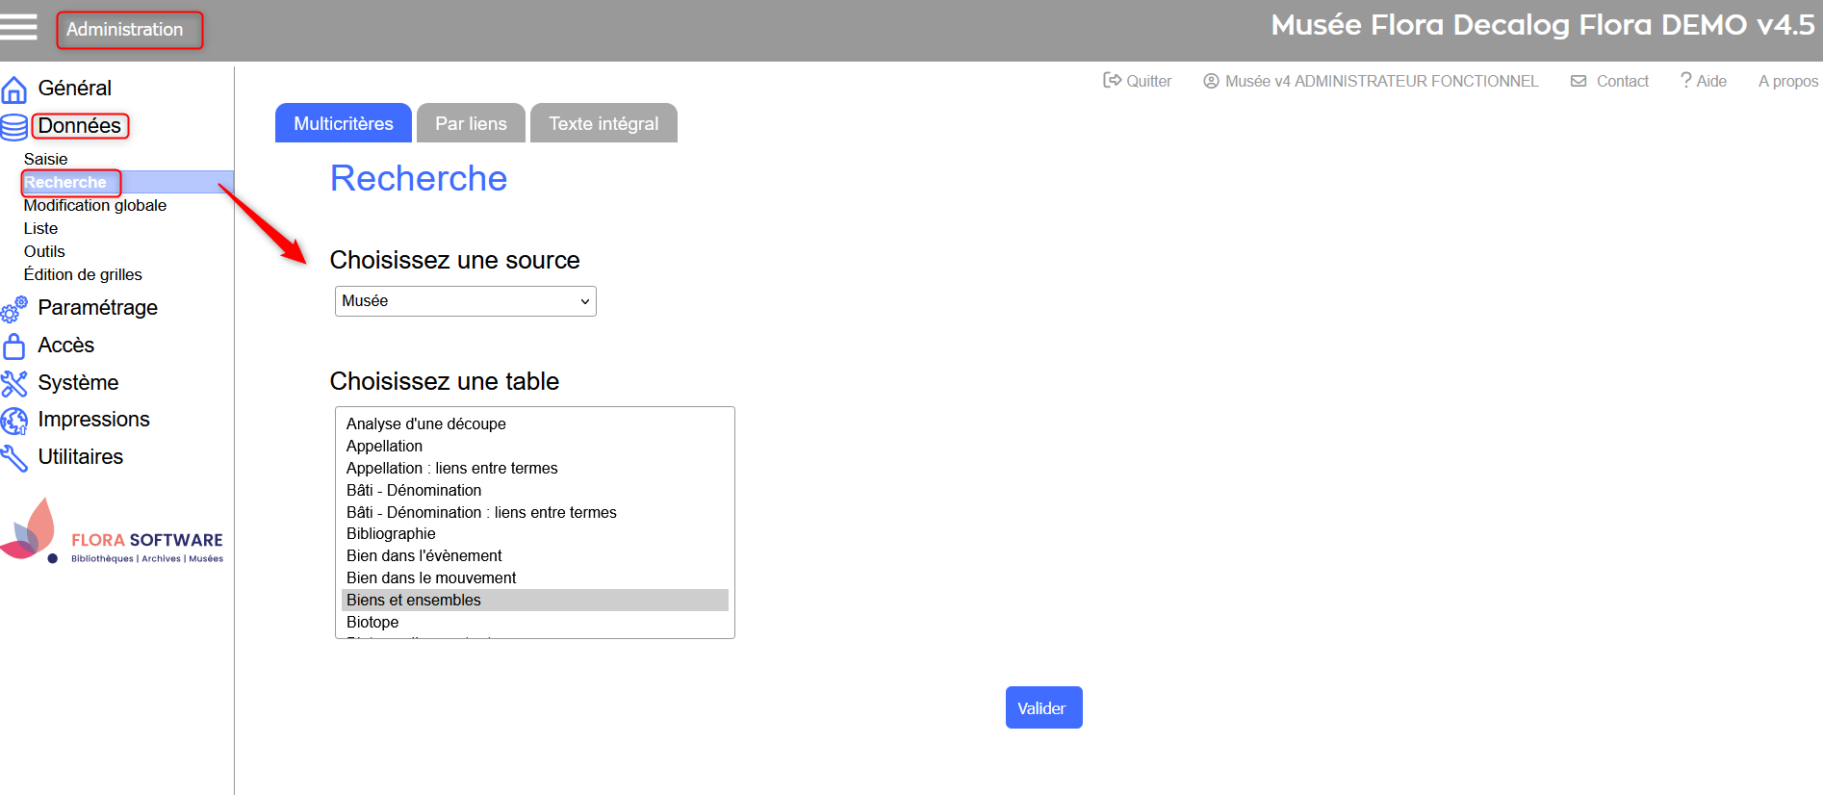The width and height of the screenshot is (1823, 795).
Task: Open Modification globale in sidebar
Action: [x=95, y=205]
